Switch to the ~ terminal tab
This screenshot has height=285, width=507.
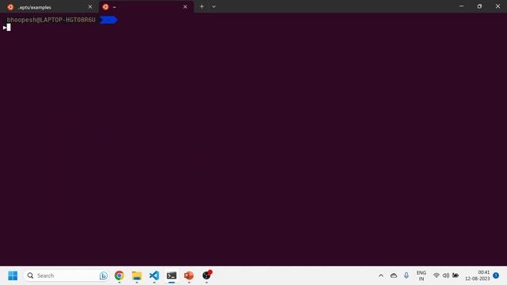(x=146, y=7)
